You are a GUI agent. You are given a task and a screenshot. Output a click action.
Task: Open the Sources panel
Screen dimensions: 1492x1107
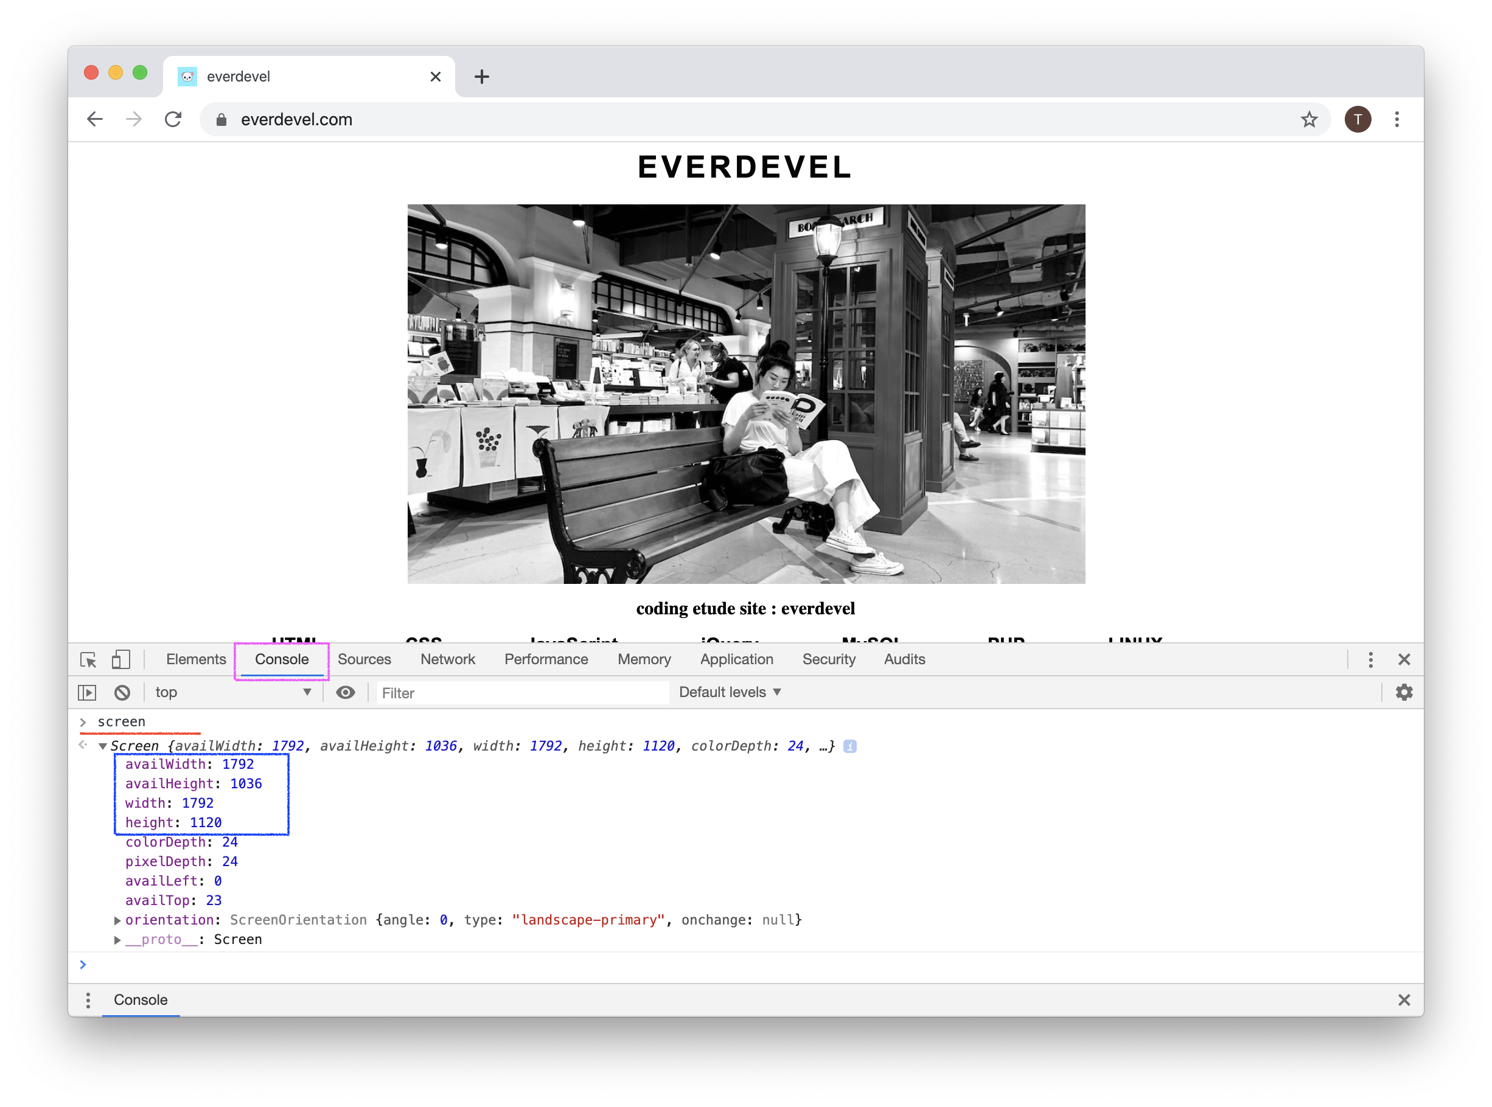364,659
